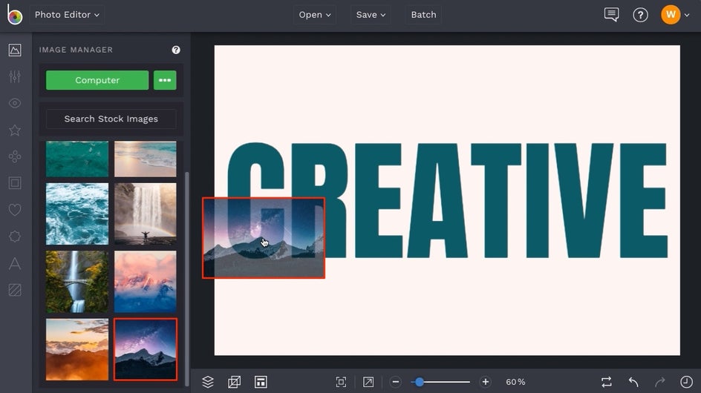
Task: Zoom out with the minus button
Action: tap(395, 382)
